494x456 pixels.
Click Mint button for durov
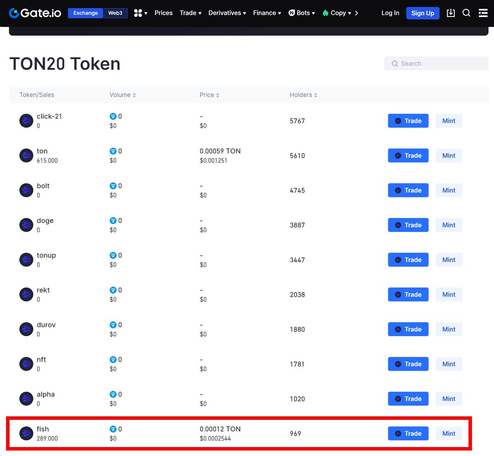click(449, 329)
